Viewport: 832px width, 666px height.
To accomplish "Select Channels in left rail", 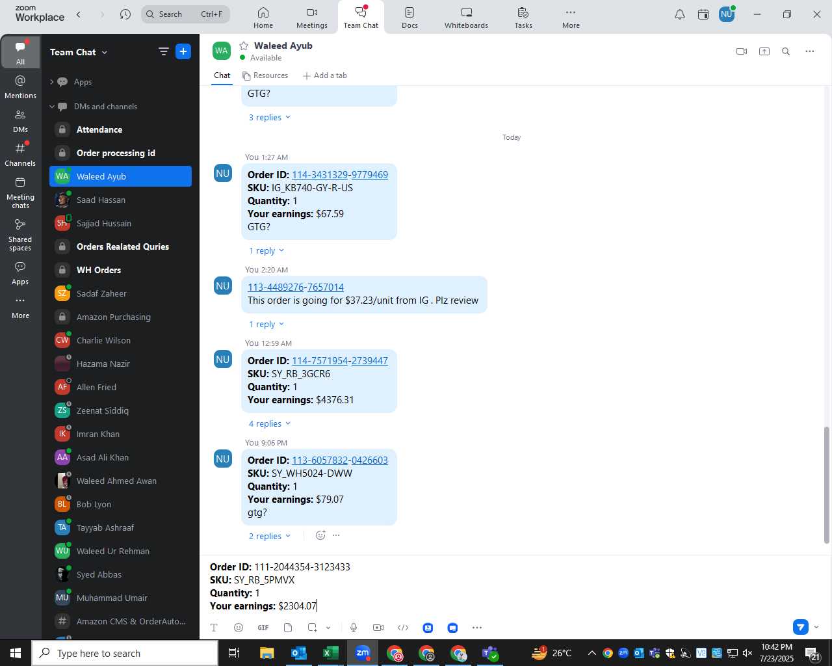I will click(x=20, y=155).
